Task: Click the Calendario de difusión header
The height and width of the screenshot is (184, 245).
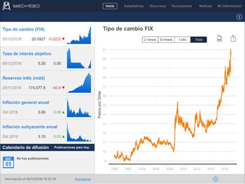Action: (26, 147)
